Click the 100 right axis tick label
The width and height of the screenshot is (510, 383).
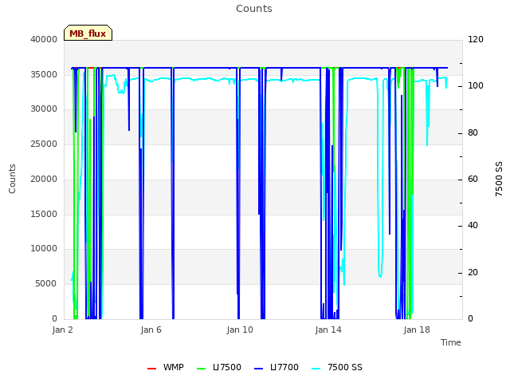476,85
